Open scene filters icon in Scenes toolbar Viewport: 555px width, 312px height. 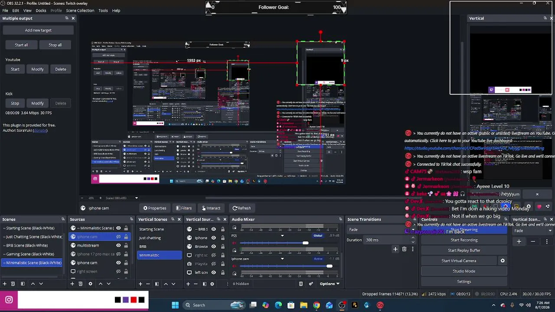(x=22, y=284)
